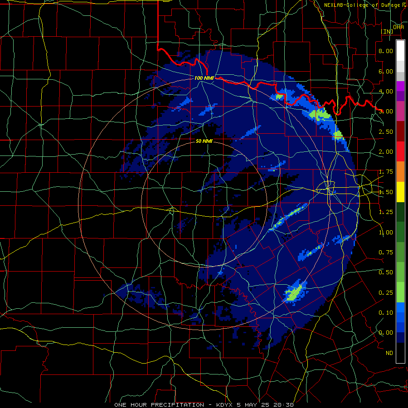Click the 0.75 legend value
The width and height of the screenshot is (408, 408).
[386, 253]
